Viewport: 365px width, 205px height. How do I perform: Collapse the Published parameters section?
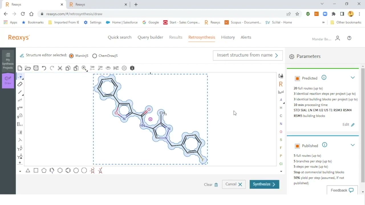pyautogui.click(x=353, y=145)
